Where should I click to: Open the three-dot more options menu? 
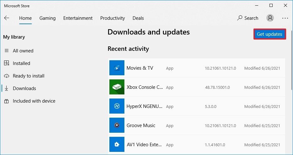(x=285, y=18)
